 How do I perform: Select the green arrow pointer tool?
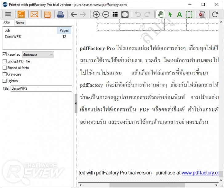[170, 14]
